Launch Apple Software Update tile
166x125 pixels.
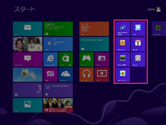(x=123, y=29)
